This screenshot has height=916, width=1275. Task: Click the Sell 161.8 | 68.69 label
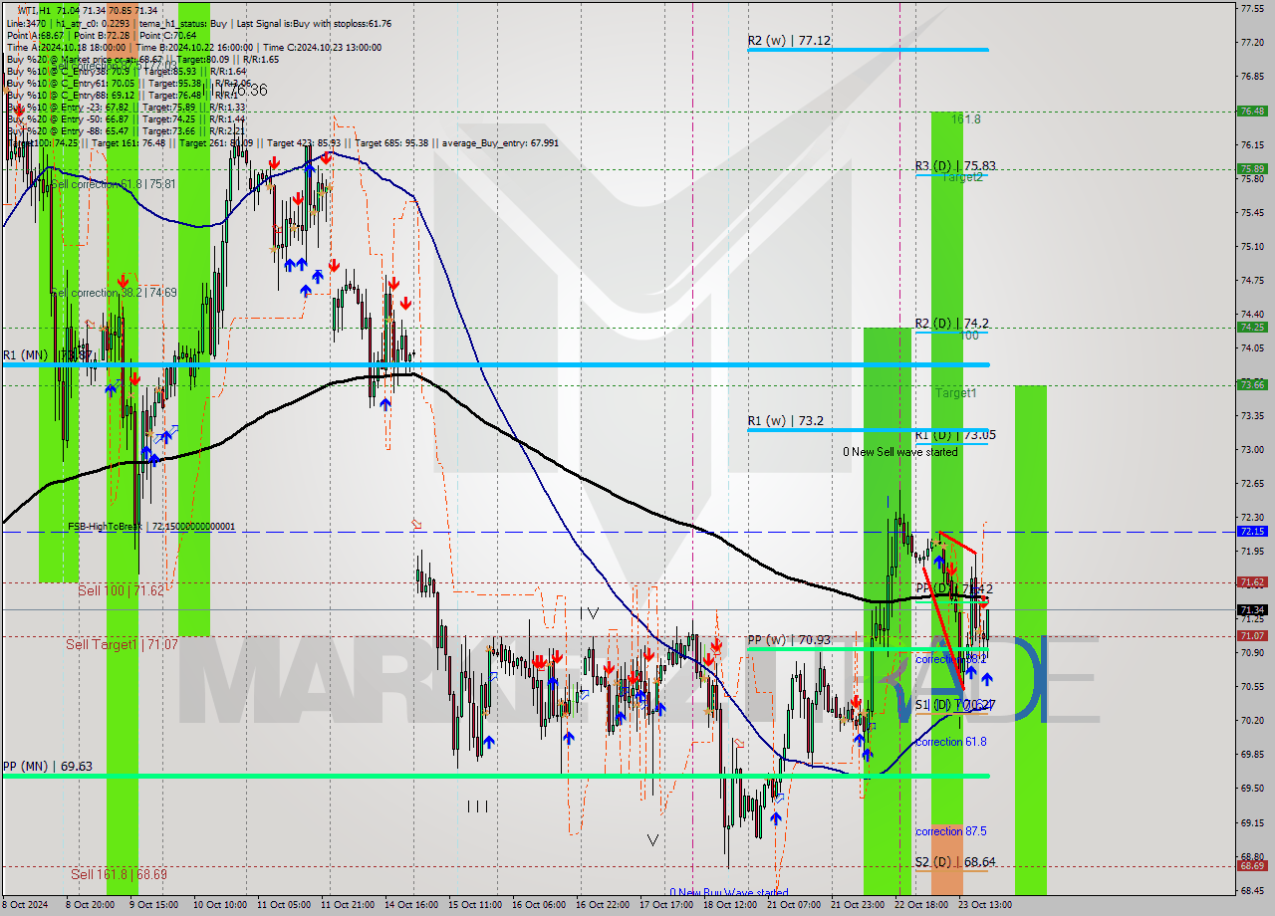coord(119,874)
